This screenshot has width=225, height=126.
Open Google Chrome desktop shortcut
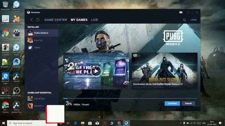5,35
